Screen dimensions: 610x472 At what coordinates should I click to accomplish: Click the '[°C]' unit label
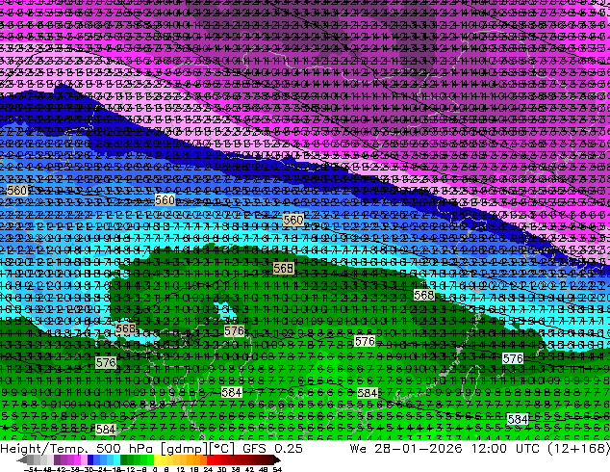(222, 449)
